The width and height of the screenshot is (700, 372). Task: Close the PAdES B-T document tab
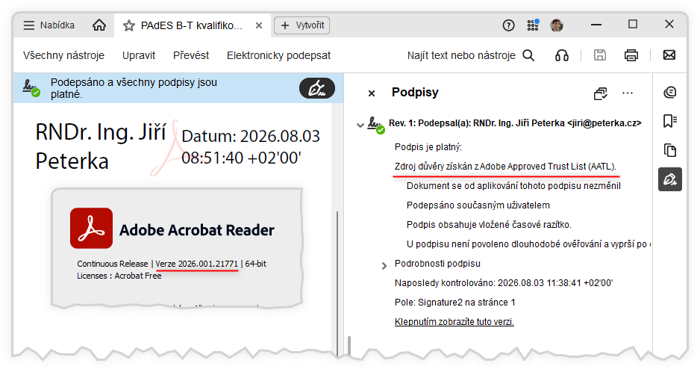258,26
